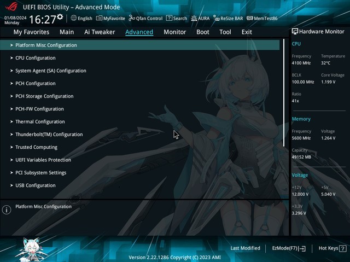Expand Platform Misc Configuration

[x=46, y=45]
